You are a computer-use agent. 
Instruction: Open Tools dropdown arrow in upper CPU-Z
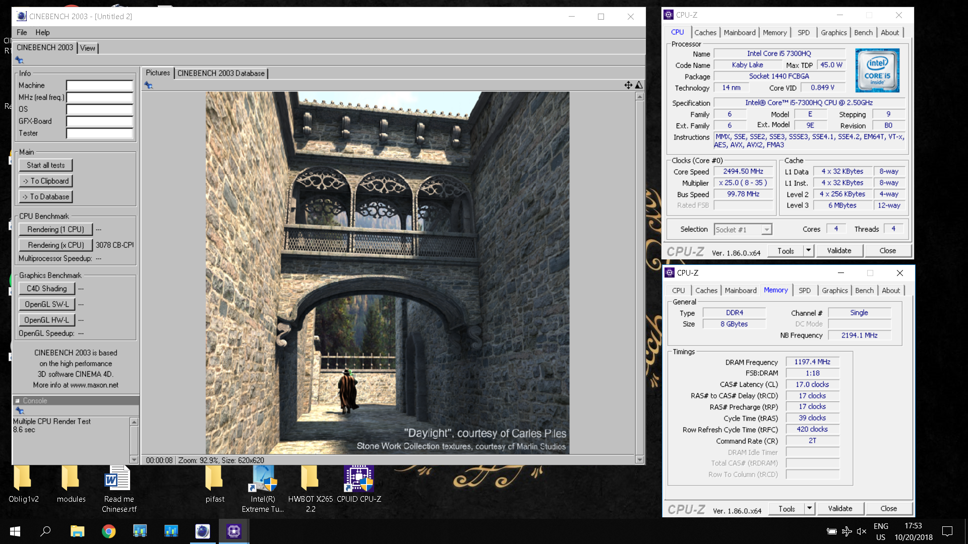tap(809, 250)
